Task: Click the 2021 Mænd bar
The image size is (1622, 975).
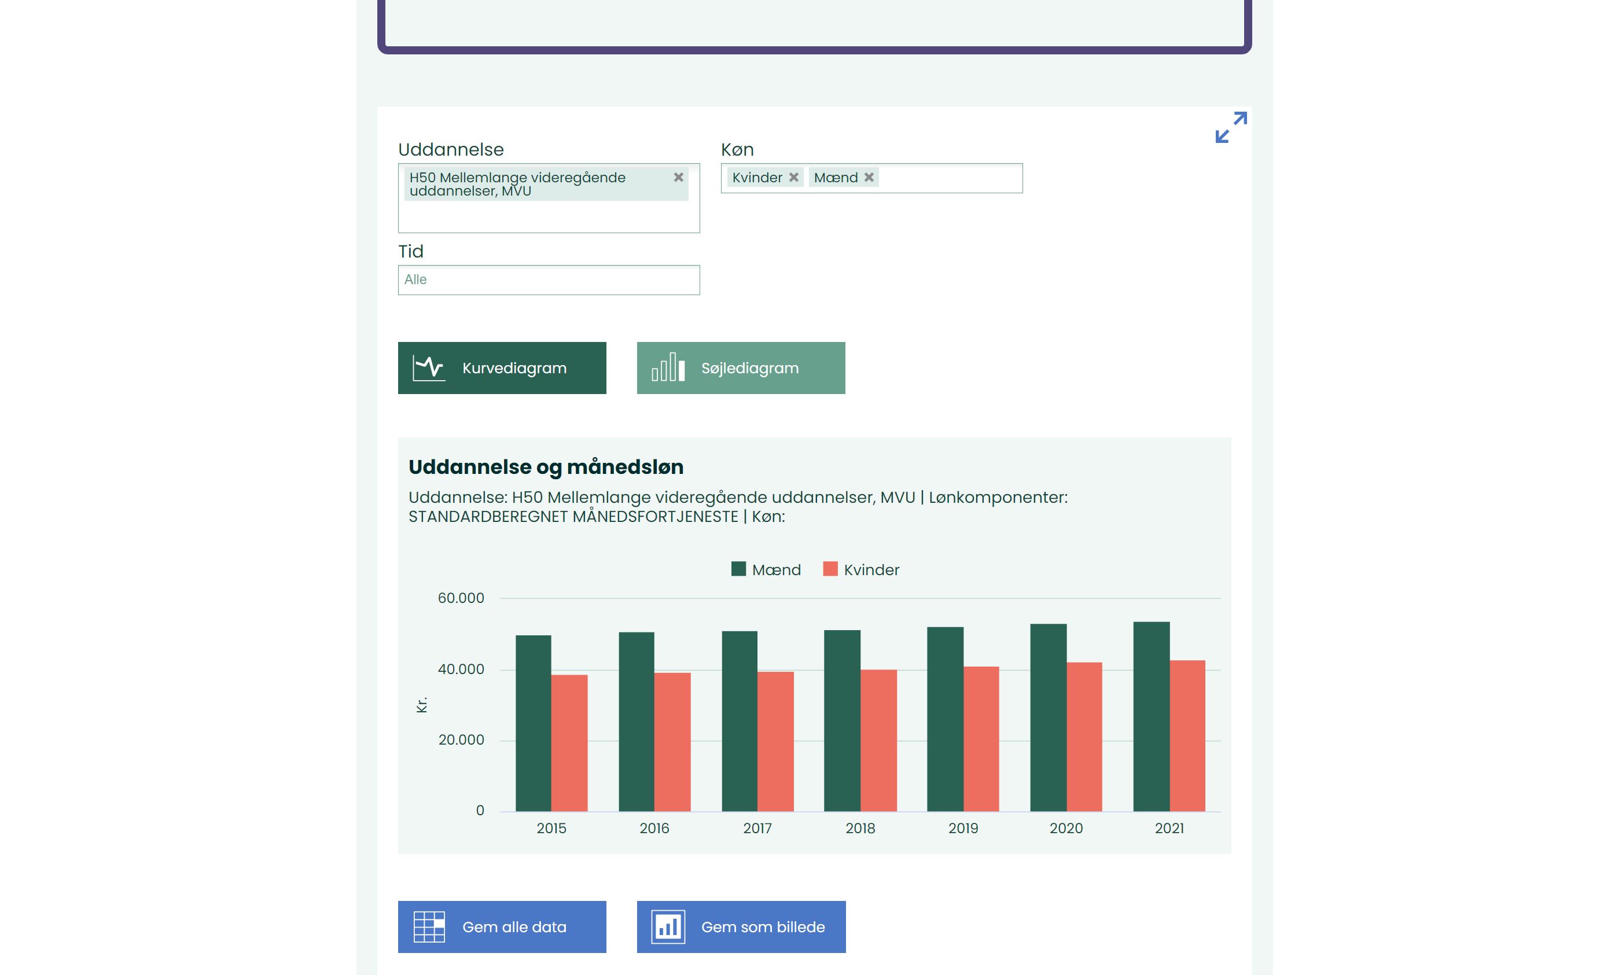Action: click(1150, 716)
